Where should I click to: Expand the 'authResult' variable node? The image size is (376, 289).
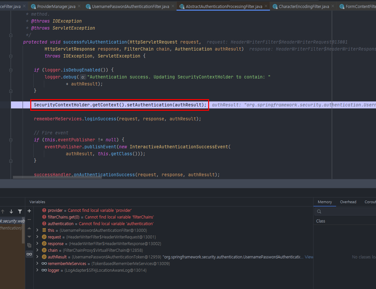[x=38, y=257]
